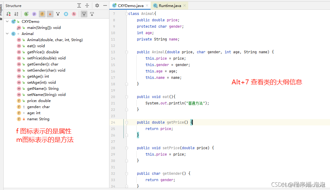The width and height of the screenshot is (330, 190).
Task: Select main(String[]): void method
Action: click(x=44, y=27)
